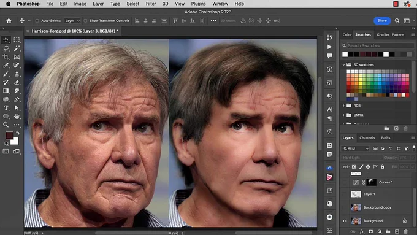
Task: Open the workspace switcher dropdown
Action: (408, 21)
